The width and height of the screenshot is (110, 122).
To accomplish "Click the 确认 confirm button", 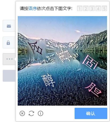I will [x=91, y=113].
